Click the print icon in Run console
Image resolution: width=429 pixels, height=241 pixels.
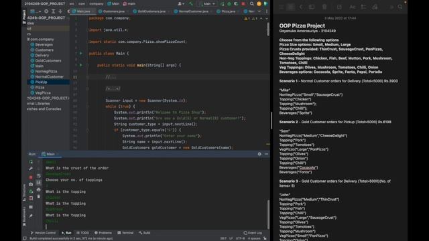[39, 189]
